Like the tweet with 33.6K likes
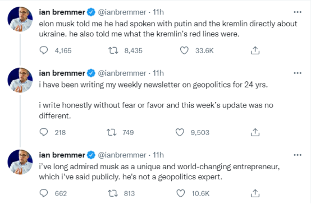311x204 pixels. click(184, 50)
